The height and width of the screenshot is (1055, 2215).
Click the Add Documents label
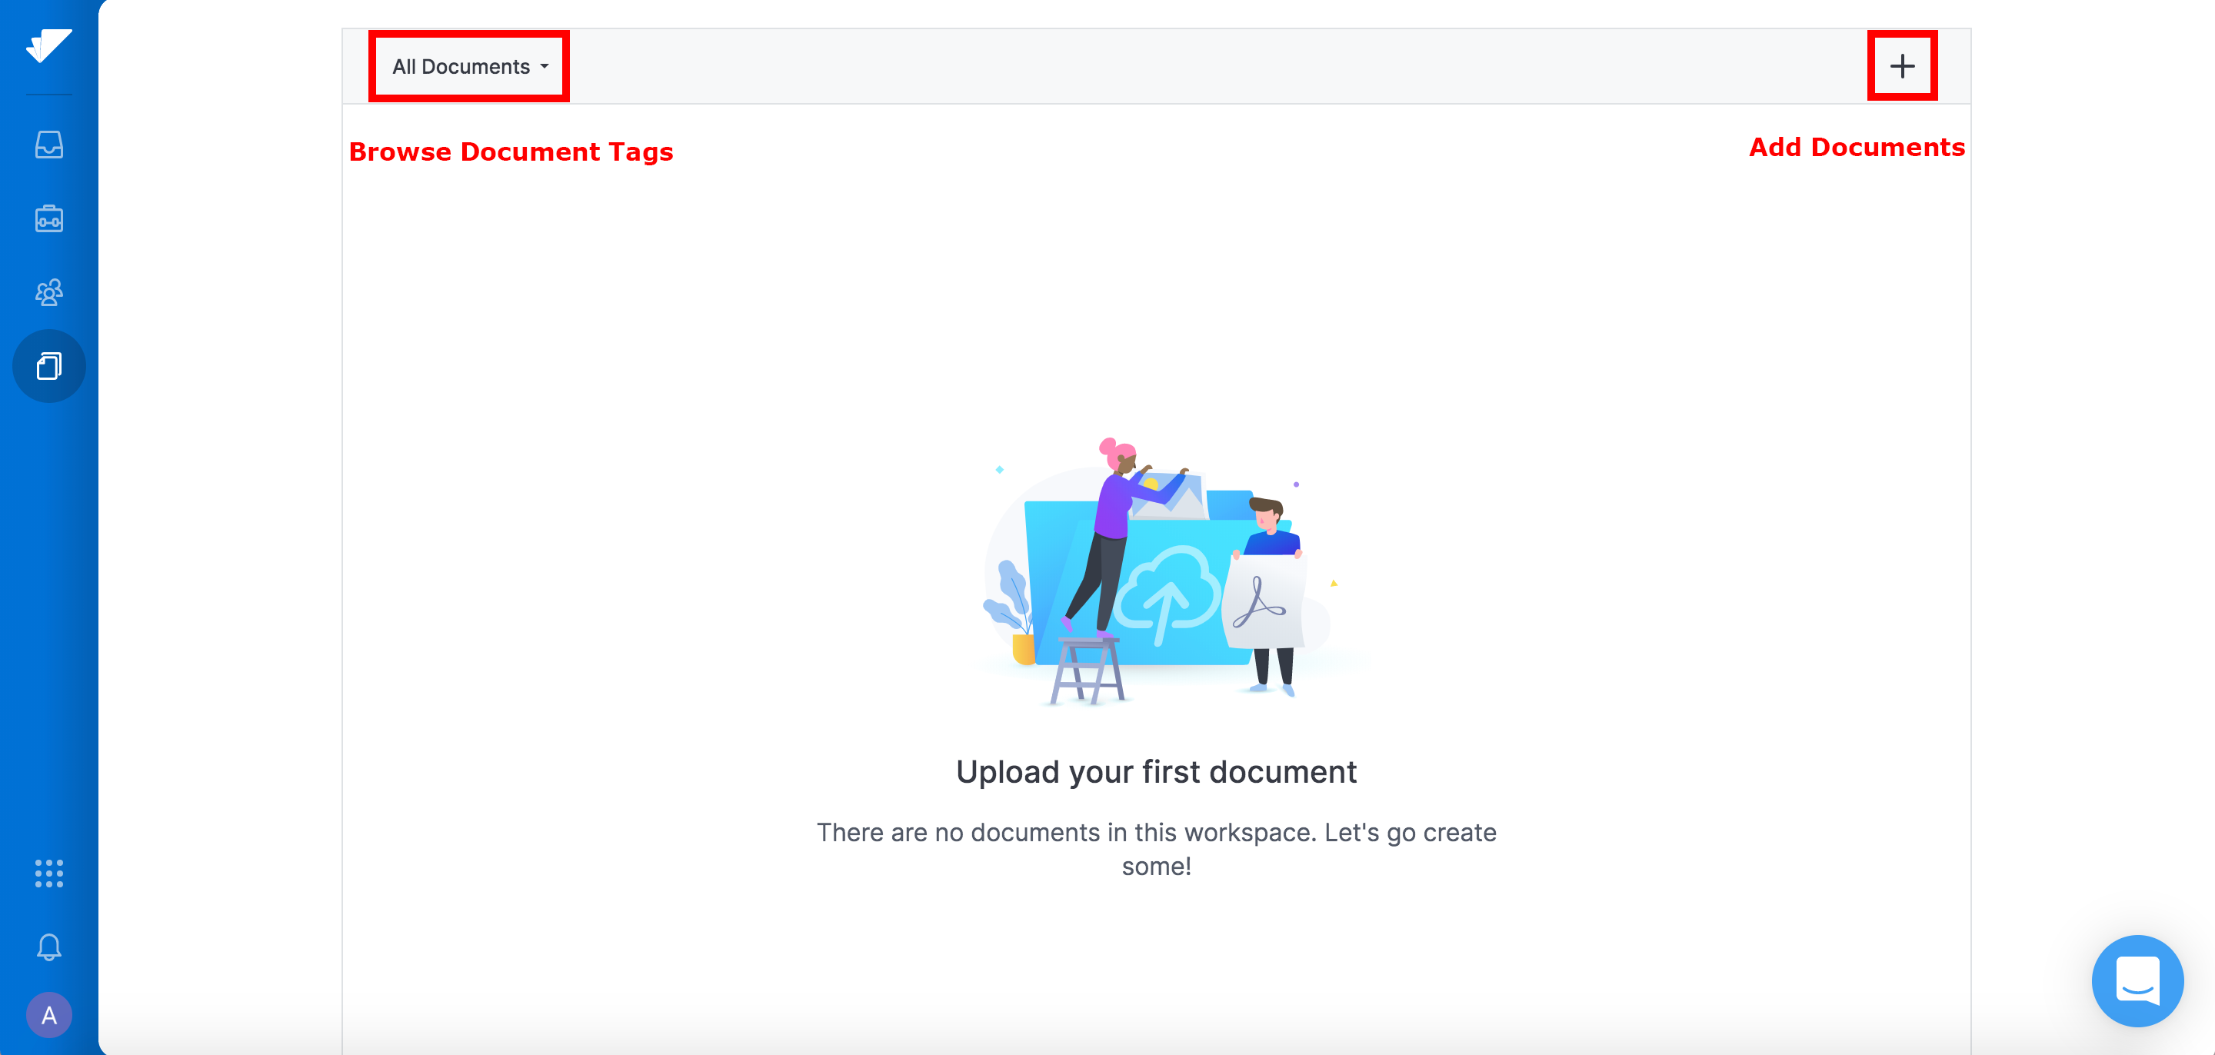click(x=1857, y=147)
